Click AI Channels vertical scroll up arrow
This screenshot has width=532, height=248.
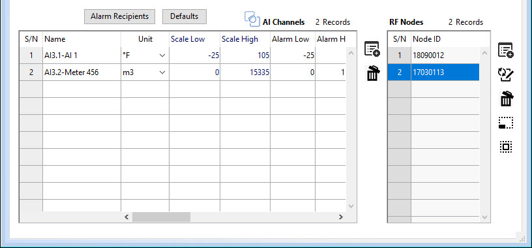pyautogui.click(x=351, y=53)
